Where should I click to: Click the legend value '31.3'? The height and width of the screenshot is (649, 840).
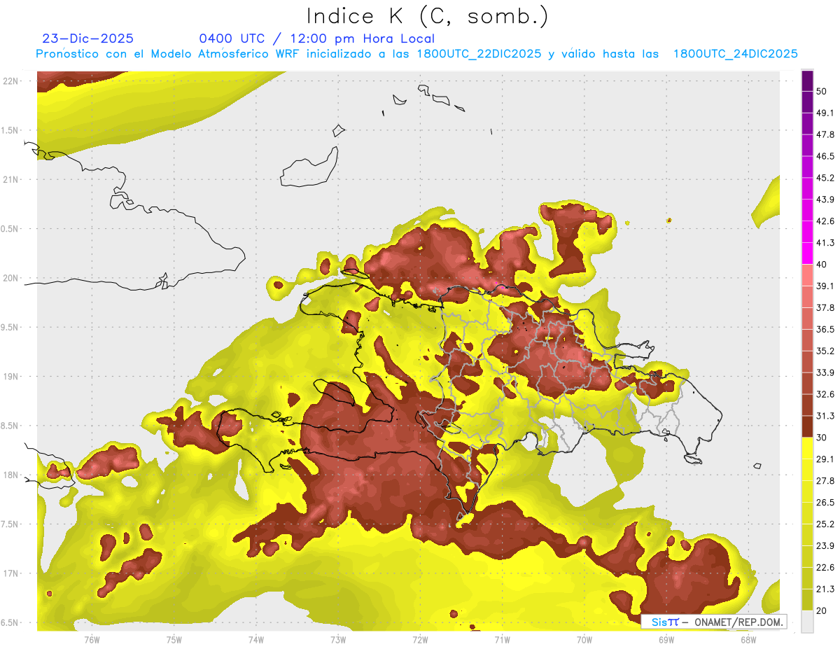point(825,416)
